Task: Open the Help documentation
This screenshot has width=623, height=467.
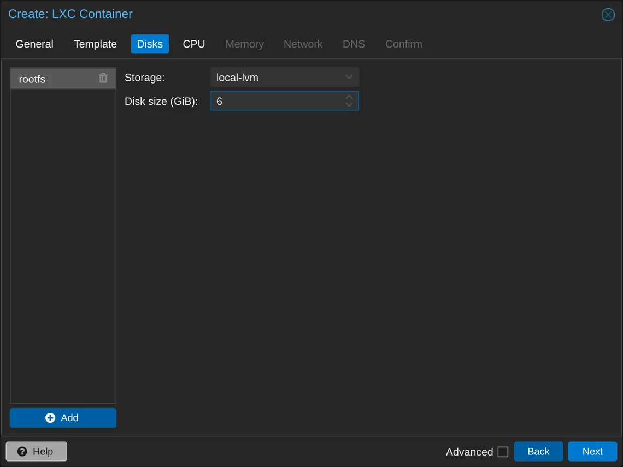Action: [37, 452]
